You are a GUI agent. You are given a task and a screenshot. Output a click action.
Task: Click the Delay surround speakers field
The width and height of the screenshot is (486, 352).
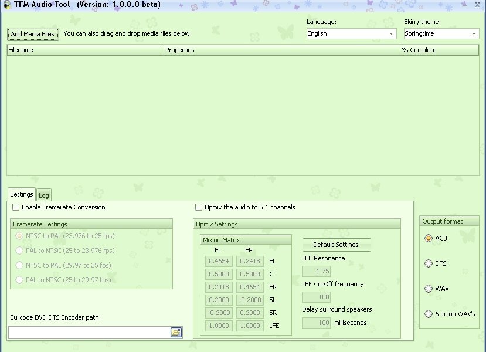pos(316,323)
